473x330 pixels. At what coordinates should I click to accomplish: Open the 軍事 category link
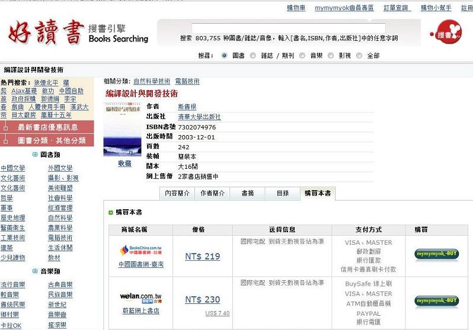7,208
